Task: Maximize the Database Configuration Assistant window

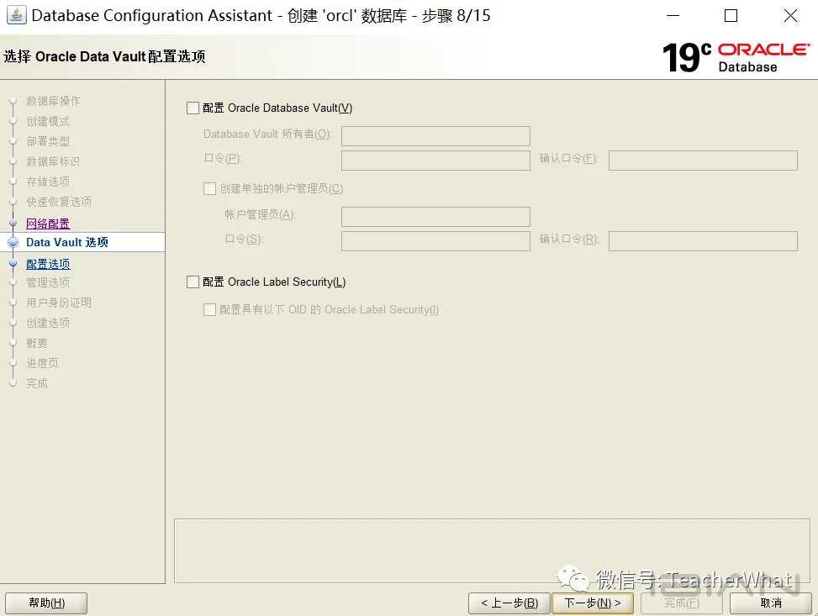Action: pos(731,16)
